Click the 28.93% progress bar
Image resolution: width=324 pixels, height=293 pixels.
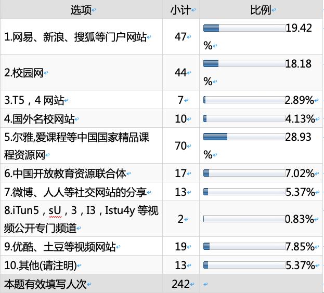(x=244, y=137)
